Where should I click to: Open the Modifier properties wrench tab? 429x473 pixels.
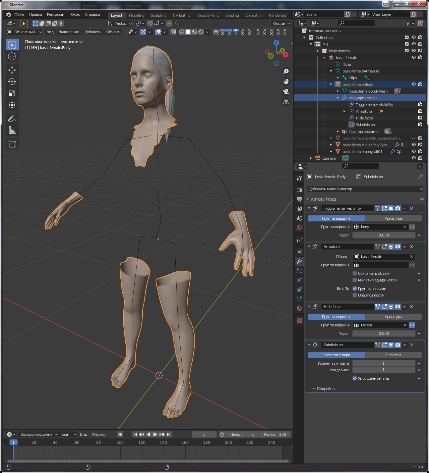click(299, 261)
